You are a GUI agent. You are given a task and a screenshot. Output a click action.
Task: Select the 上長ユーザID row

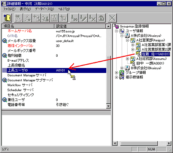coord(54,70)
